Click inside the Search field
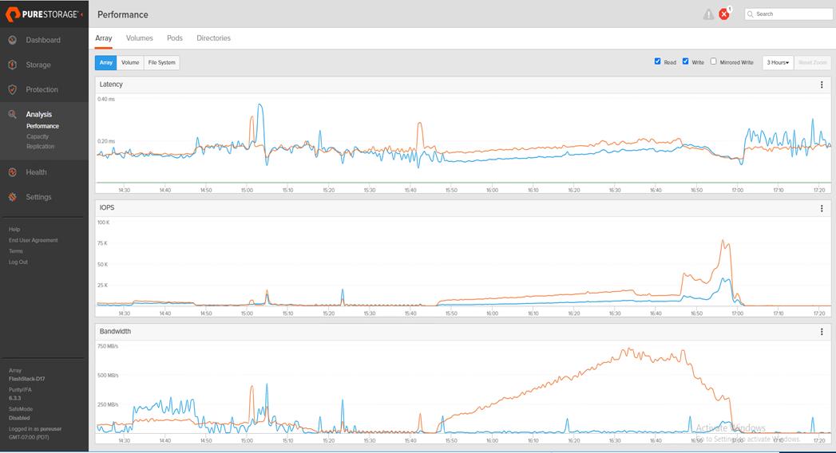Screen dimensions: 836x453 789,14
